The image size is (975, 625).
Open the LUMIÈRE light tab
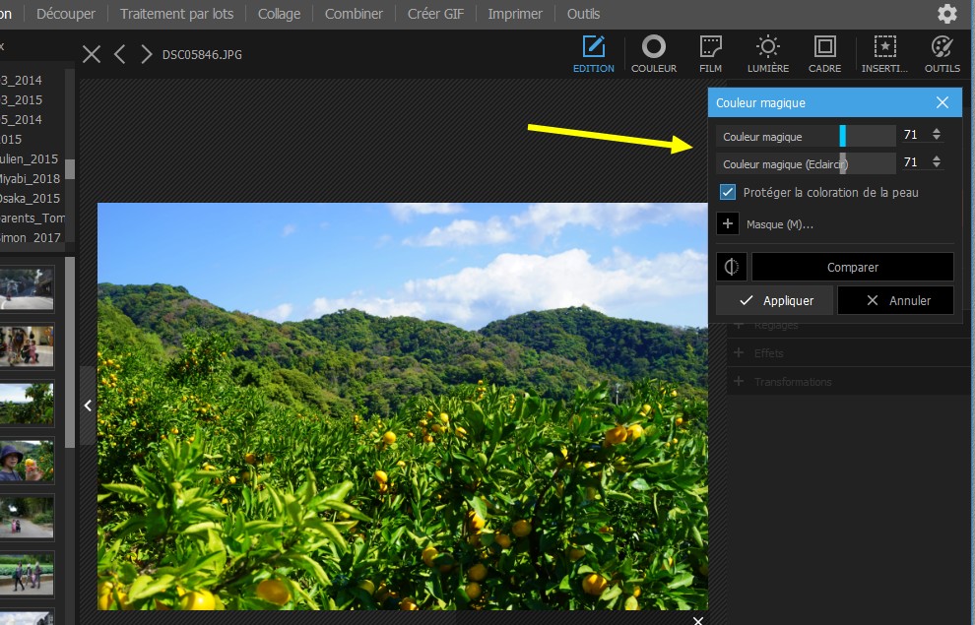pyautogui.click(x=768, y=54)
